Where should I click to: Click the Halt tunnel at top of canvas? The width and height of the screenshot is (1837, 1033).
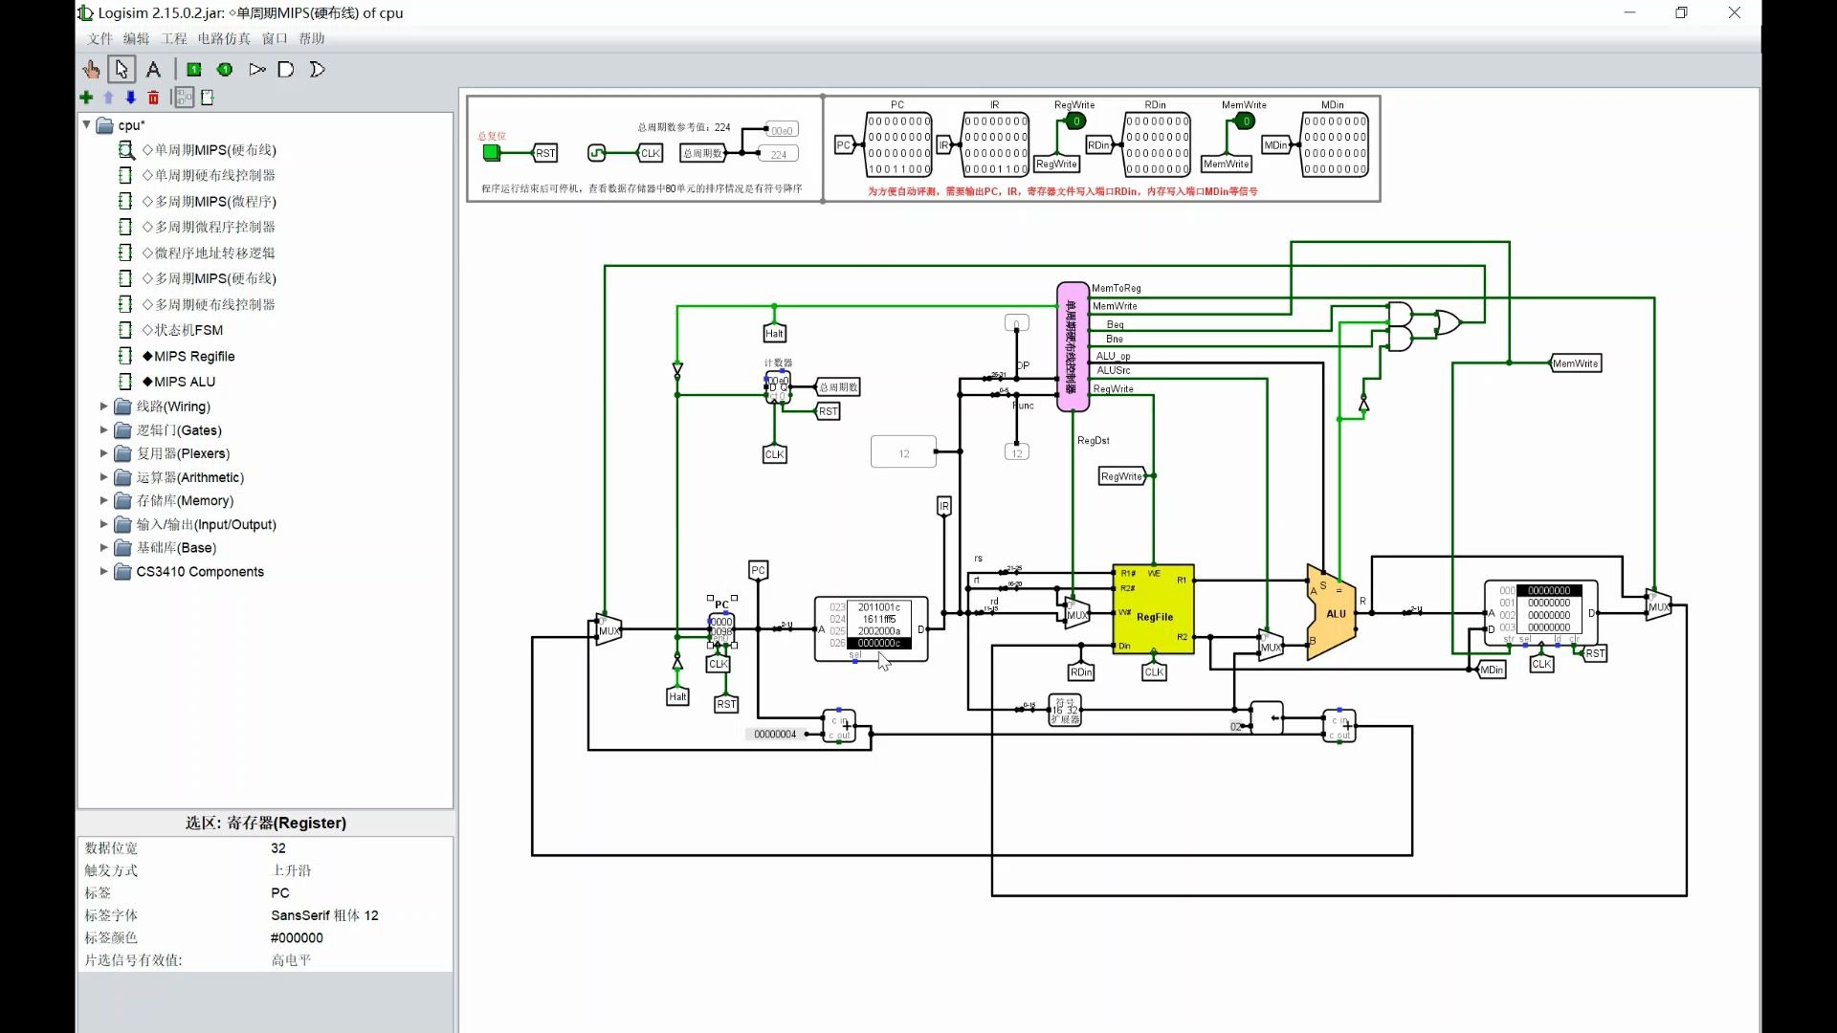[774, 334]
